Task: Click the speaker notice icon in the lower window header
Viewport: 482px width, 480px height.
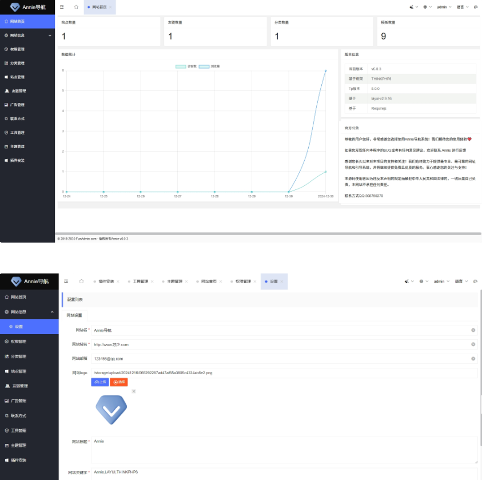Action: (x=407, y=281)
